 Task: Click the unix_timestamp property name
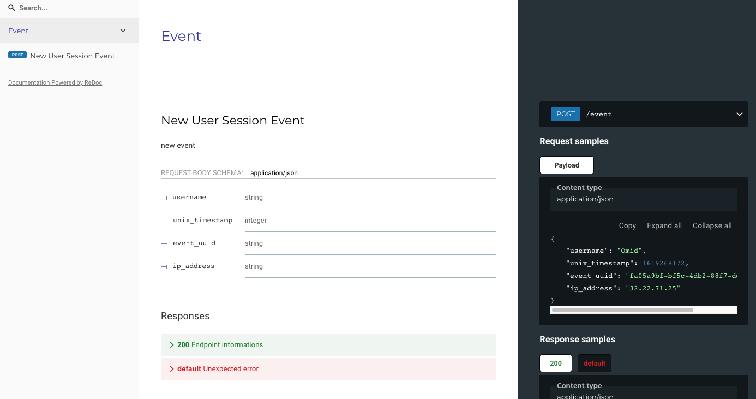coord(203,220)
